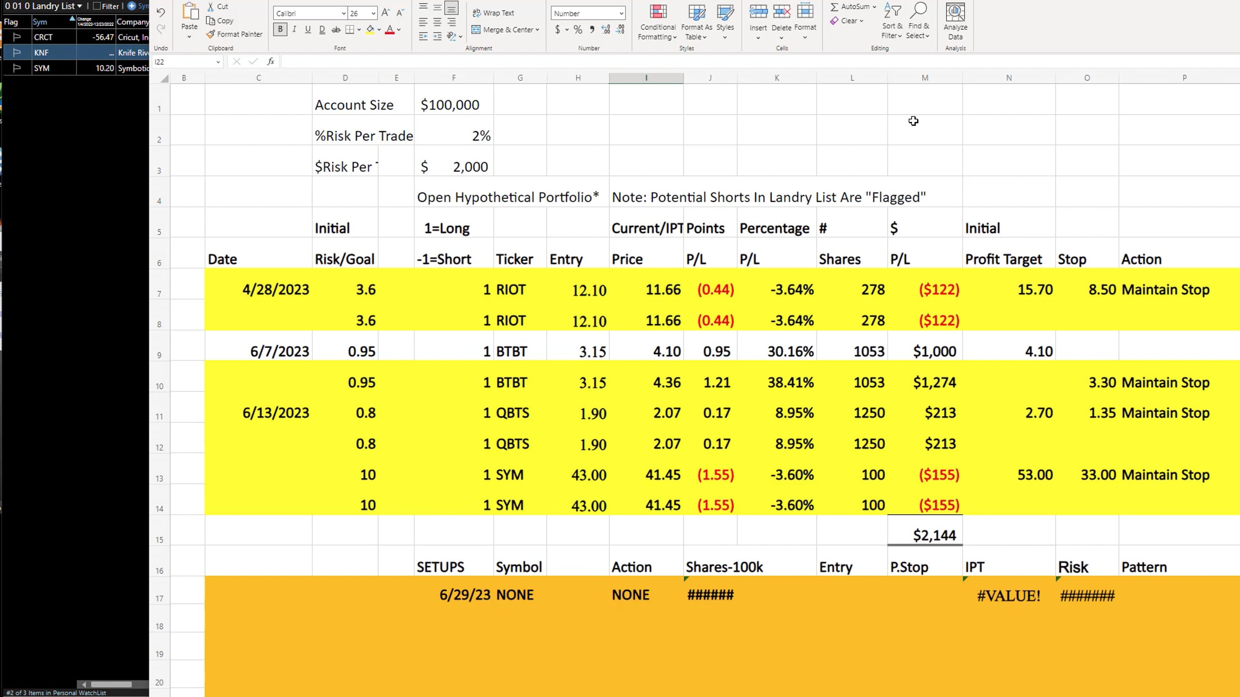The height and width of the screenshot is (697, 1240).
Task: Toggle strikethrough formatting
Action: pos(336,29)
